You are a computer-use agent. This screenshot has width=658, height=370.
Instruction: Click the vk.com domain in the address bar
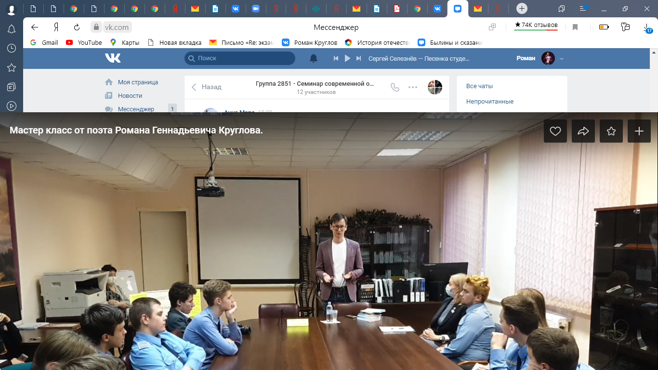(117, 27)
